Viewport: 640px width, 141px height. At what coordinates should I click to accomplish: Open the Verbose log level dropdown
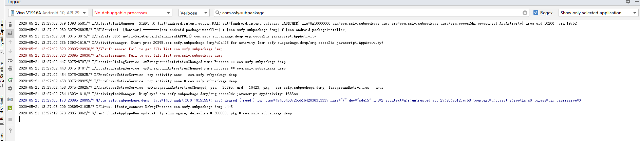coord(194,13)
